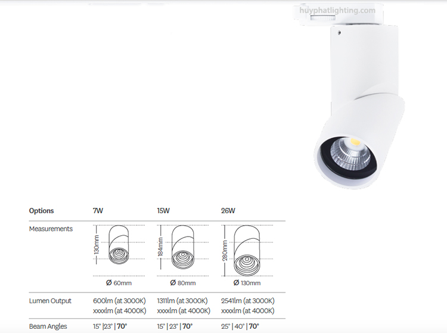Select the "7W" column heading
Viewport: 447px width, 333px height.
tap(98, 211)
